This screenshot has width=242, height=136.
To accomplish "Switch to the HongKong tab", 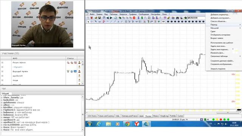I will click(164, 116).
